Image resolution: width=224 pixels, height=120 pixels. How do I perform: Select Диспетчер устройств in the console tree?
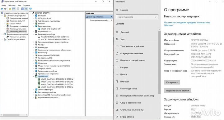tap(18, 31)
